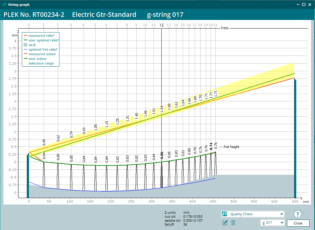Click action value 1.25 at fret 7
The height and width of the screenshot is (230, 315).
click(x=118, y=122)
